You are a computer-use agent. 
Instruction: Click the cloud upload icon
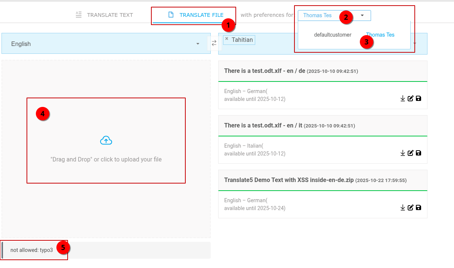(x=106, y=141)
